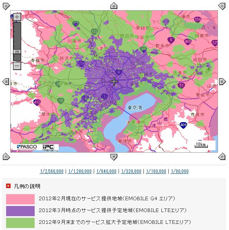Image resolution: width=229 pixels, height=230 pixels.
Task: Click the 10km scale bar
Action: point(201,145)
